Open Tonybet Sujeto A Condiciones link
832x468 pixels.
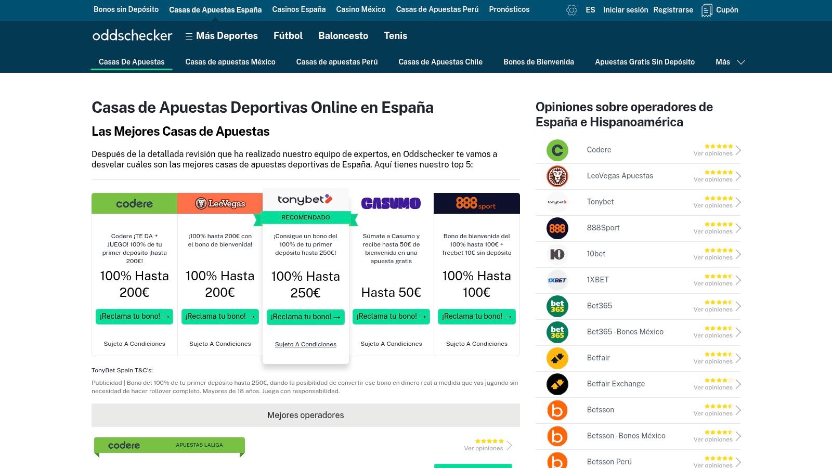pyautogui.click(x=305, y=344)
